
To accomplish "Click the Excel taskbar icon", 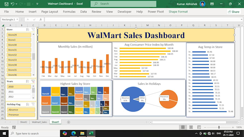I will coord(91,133).
